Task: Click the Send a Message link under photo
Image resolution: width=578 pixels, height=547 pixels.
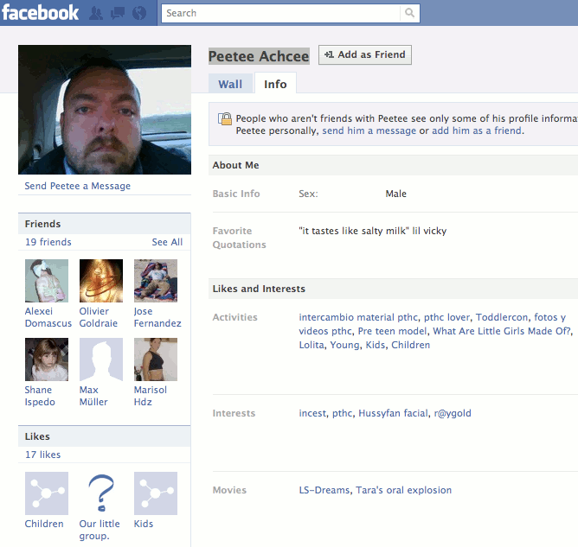Action: coord(77,186)
